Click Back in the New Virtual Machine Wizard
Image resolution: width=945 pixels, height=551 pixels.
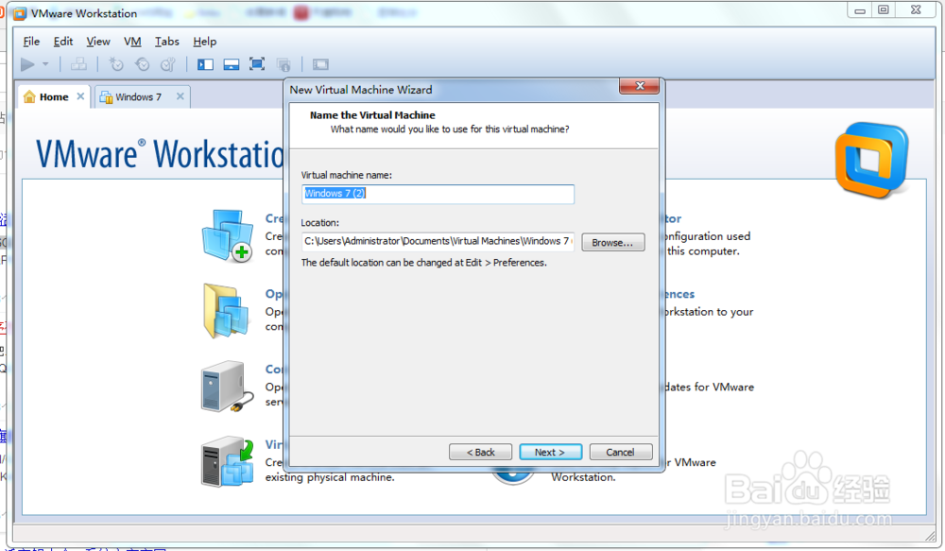click(x=480, y=452)
